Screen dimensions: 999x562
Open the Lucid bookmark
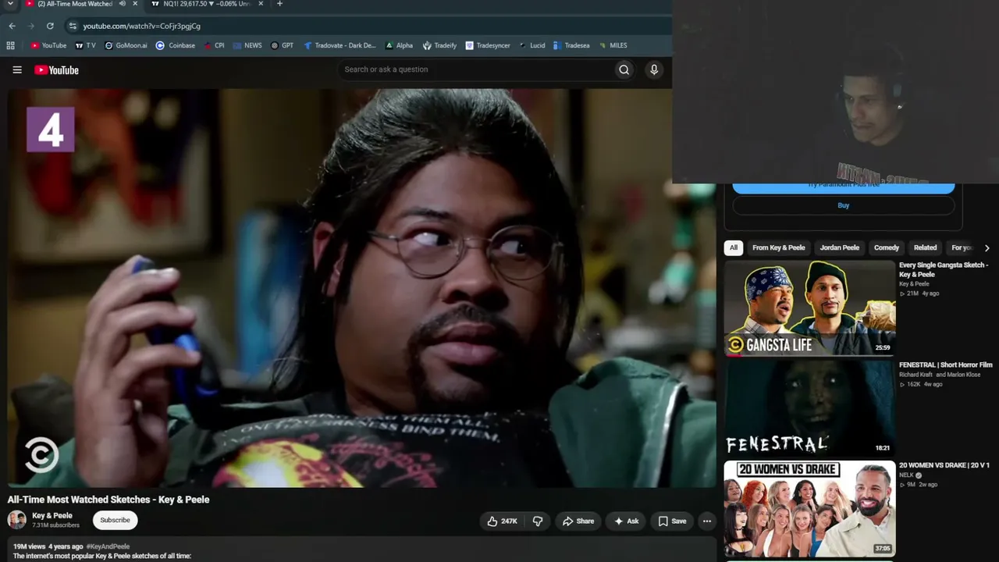pyautogui.click(x=532, y=45)
